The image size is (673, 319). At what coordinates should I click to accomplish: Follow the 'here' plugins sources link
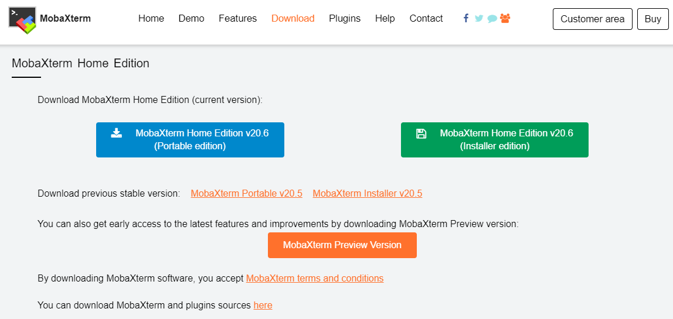click(x=263, y=306)
